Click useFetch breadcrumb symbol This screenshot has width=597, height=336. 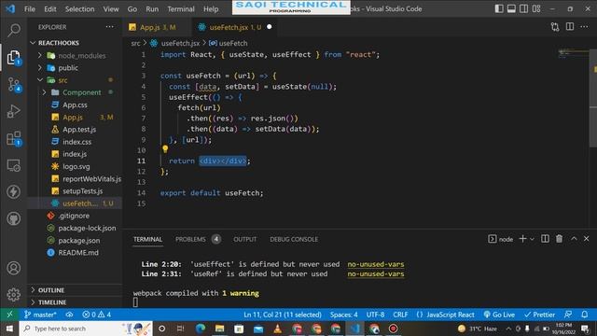(x=233, y=43)
